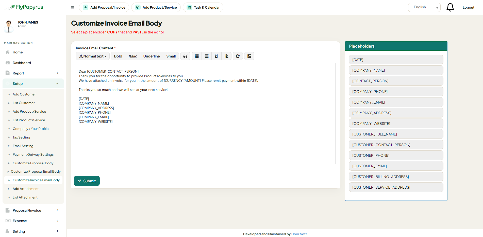Insert a link with the share icon
483x237 pixels.
point(238,56)
